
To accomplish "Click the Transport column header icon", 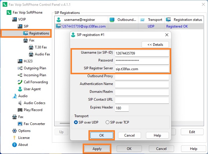I will click(x=142, y=20).
